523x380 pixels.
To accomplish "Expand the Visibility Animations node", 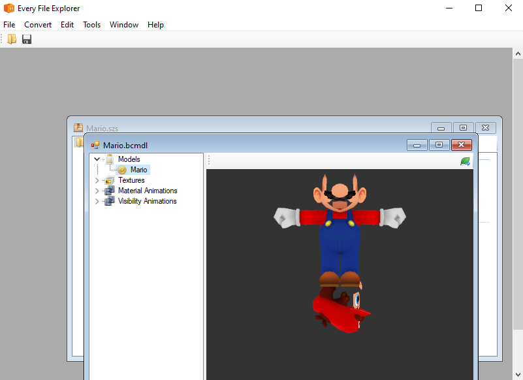I will pos(97,201).
